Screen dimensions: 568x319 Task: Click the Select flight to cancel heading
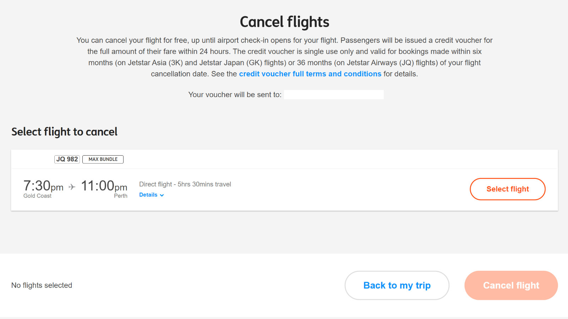64,132
